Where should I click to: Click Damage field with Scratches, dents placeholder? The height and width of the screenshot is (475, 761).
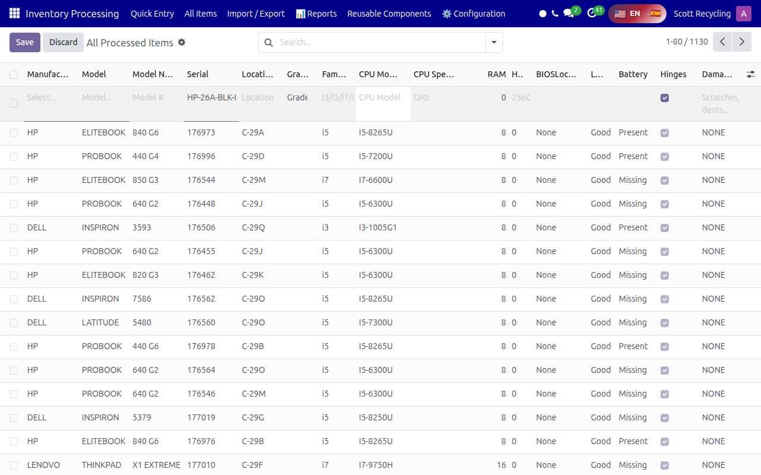pyautogui.click(x=721, y=103)
